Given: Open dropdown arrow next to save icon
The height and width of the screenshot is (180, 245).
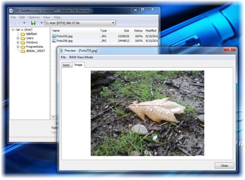Looking at the screenshot, I should click(42, 23).
